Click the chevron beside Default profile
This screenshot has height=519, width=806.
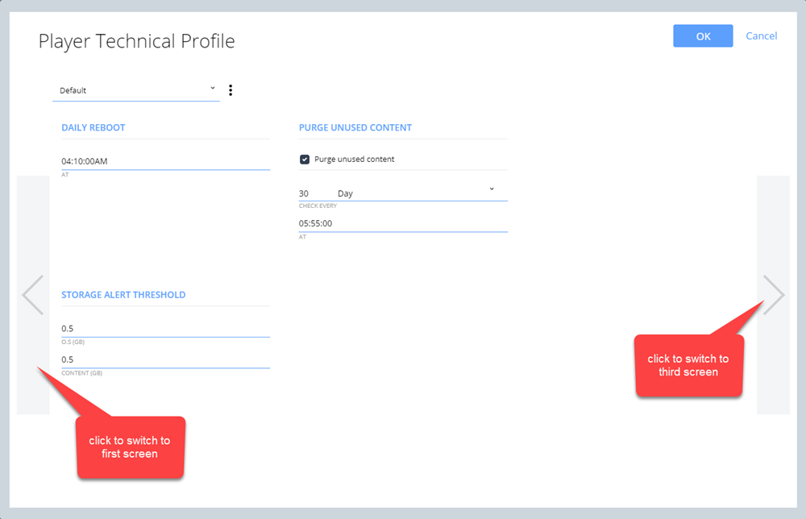[212, 89]
